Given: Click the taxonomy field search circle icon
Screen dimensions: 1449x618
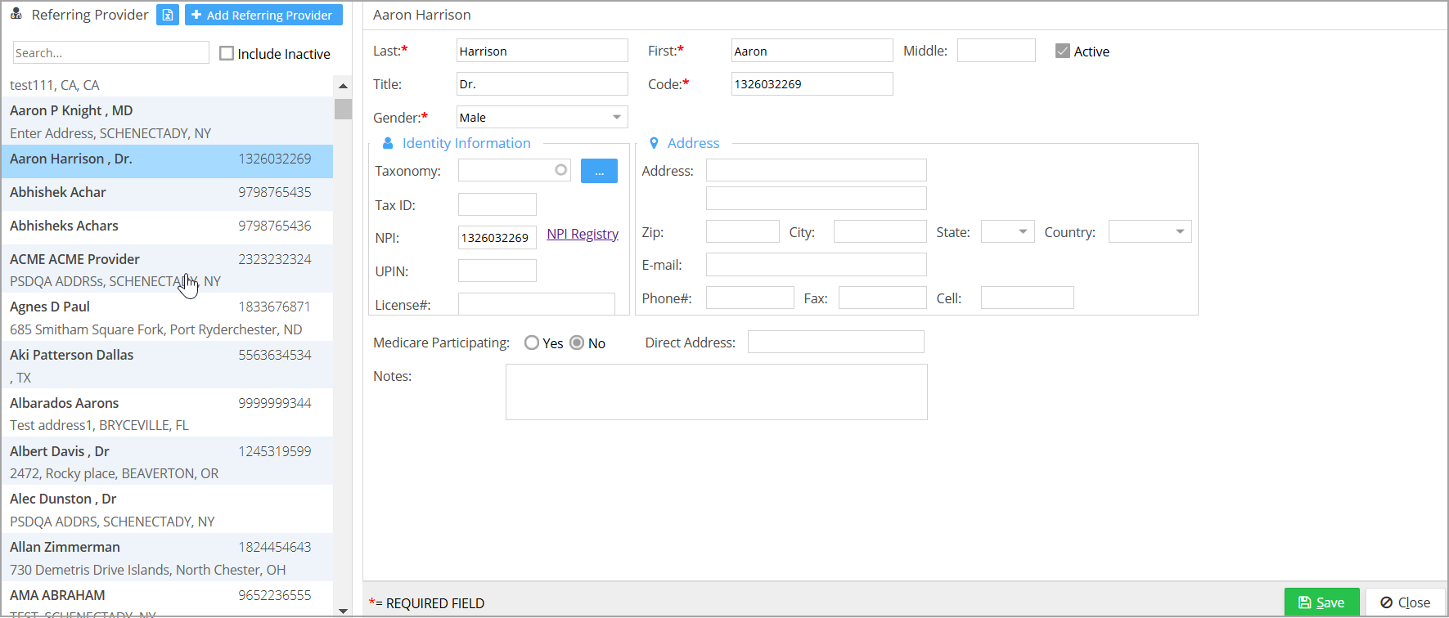Looking at the screenshot, I should [x=560, y=170].
